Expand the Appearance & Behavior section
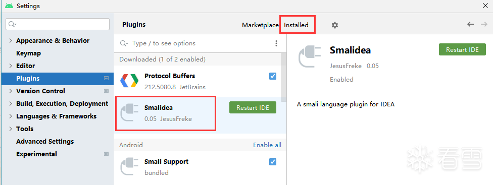 pos(11,40)
